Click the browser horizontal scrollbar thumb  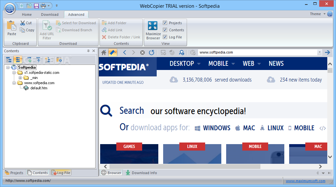[185, 166]
